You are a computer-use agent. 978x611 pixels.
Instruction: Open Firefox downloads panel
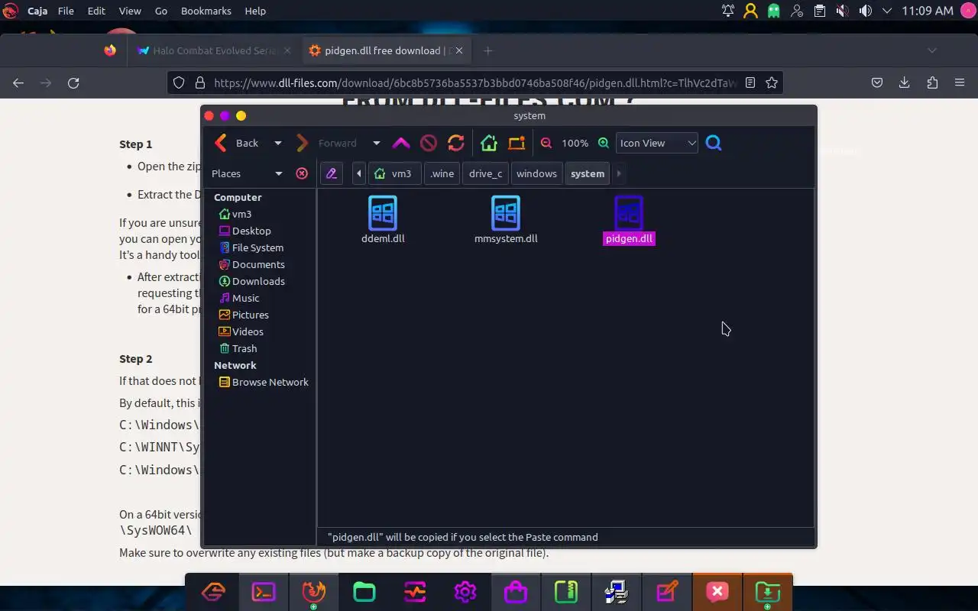(904, 82)
